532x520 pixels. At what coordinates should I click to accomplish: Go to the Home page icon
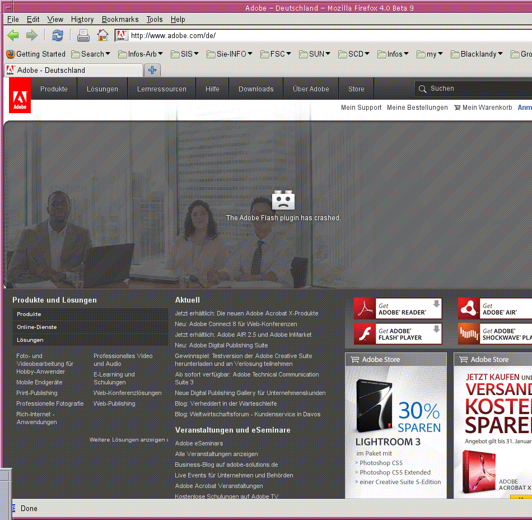[102, 35]
